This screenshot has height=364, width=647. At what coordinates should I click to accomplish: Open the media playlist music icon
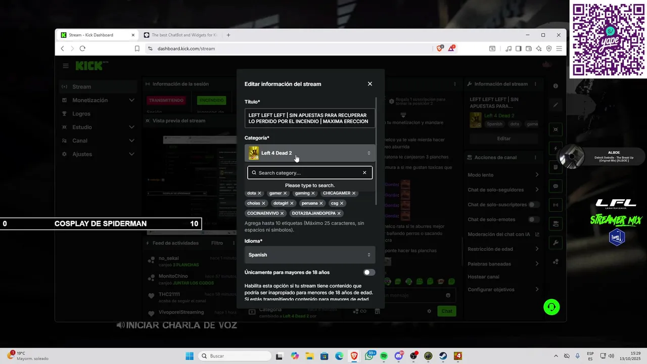tap(509, 49)
